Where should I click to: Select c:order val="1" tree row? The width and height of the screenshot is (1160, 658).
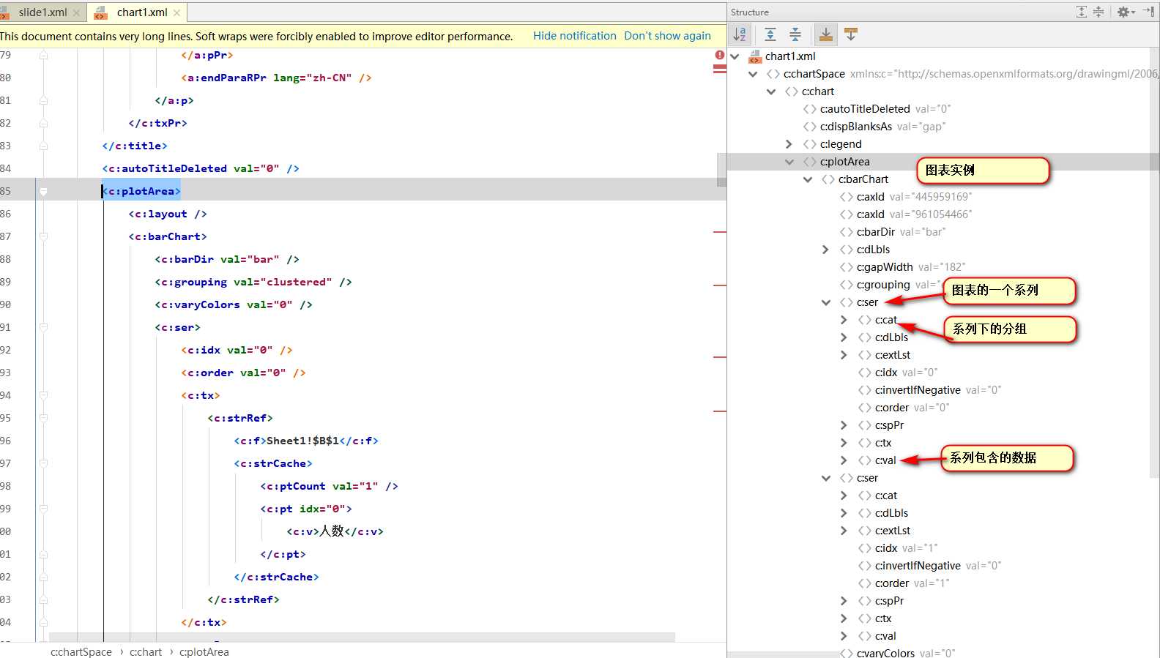[938, 583]
